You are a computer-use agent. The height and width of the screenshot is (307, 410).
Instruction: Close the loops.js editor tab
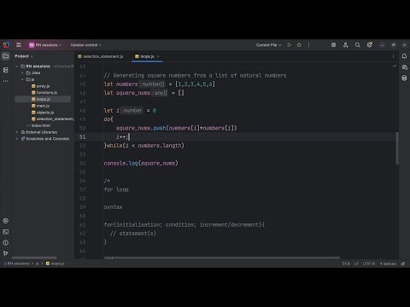pyautogui.click(x=158, y=56)
